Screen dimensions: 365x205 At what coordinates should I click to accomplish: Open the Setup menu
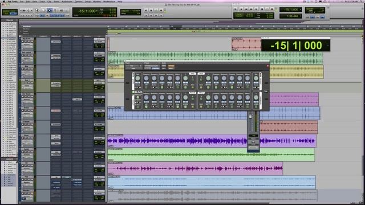[88, 1]
